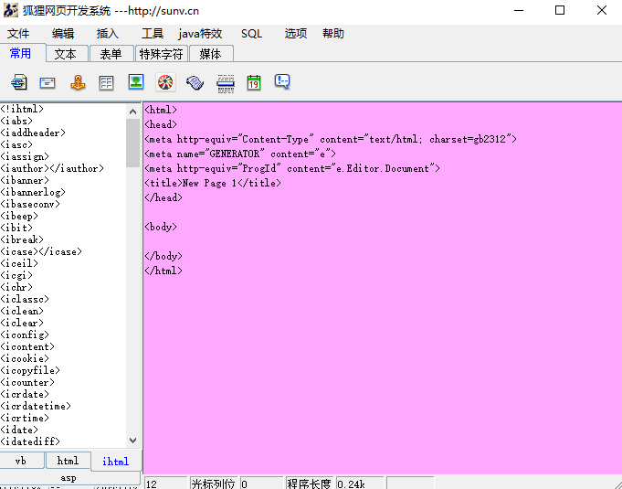Select <ichr> in the tag list
622x489 pixels.
click(16, 287)
